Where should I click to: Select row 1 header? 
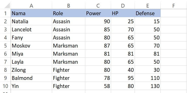coord(5,13)
